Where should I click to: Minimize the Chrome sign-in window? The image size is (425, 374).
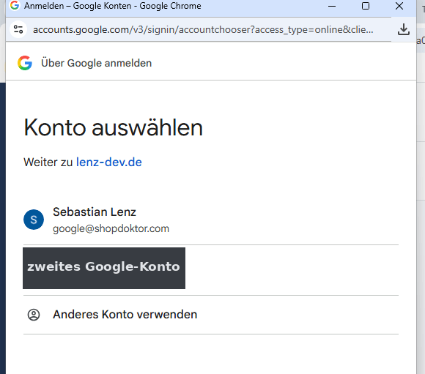click(x=332, y=6)
